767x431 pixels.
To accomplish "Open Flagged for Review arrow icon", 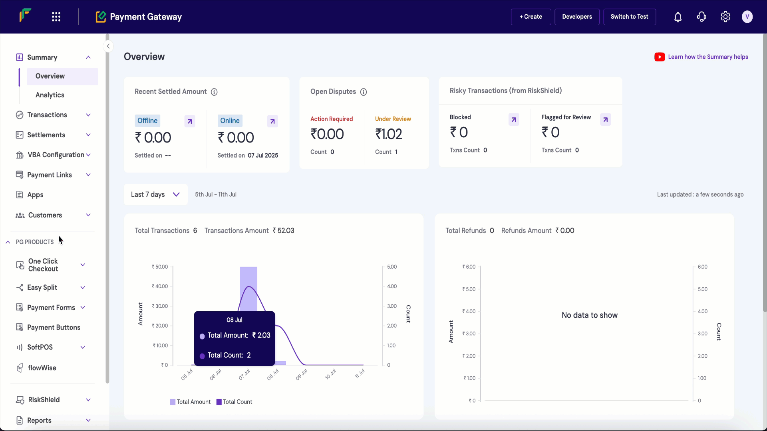I will pyautogui.click(x=605, y=119).
